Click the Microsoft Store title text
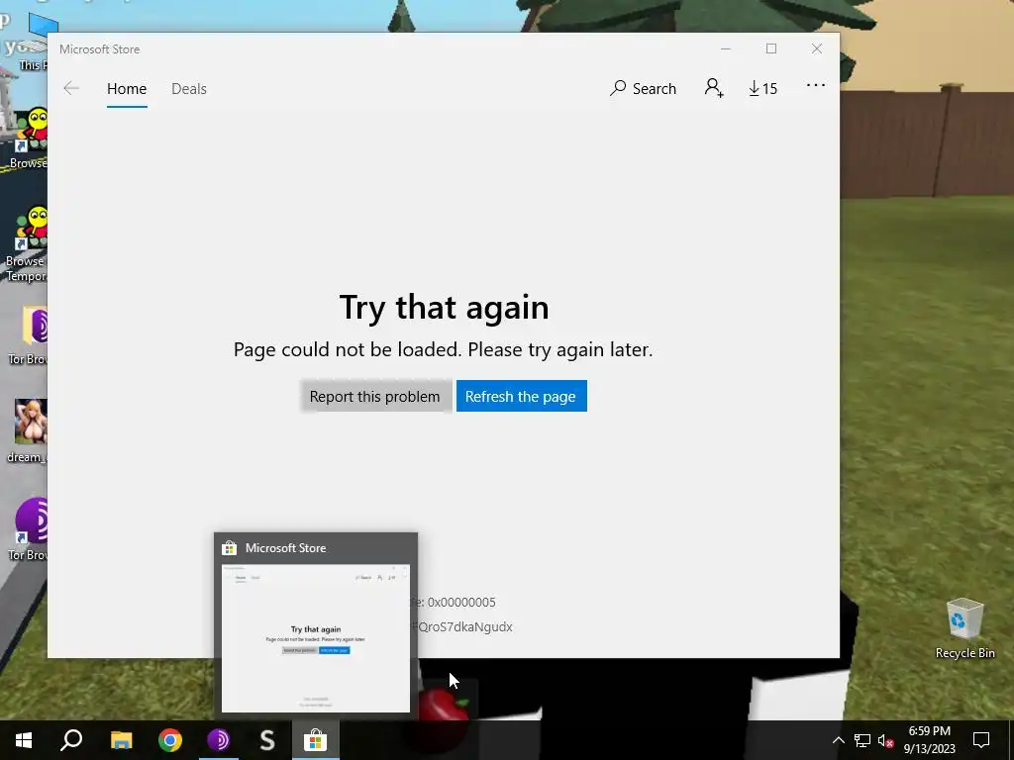The height and width of the screenshot is (760, 1014). pos(100,49)
